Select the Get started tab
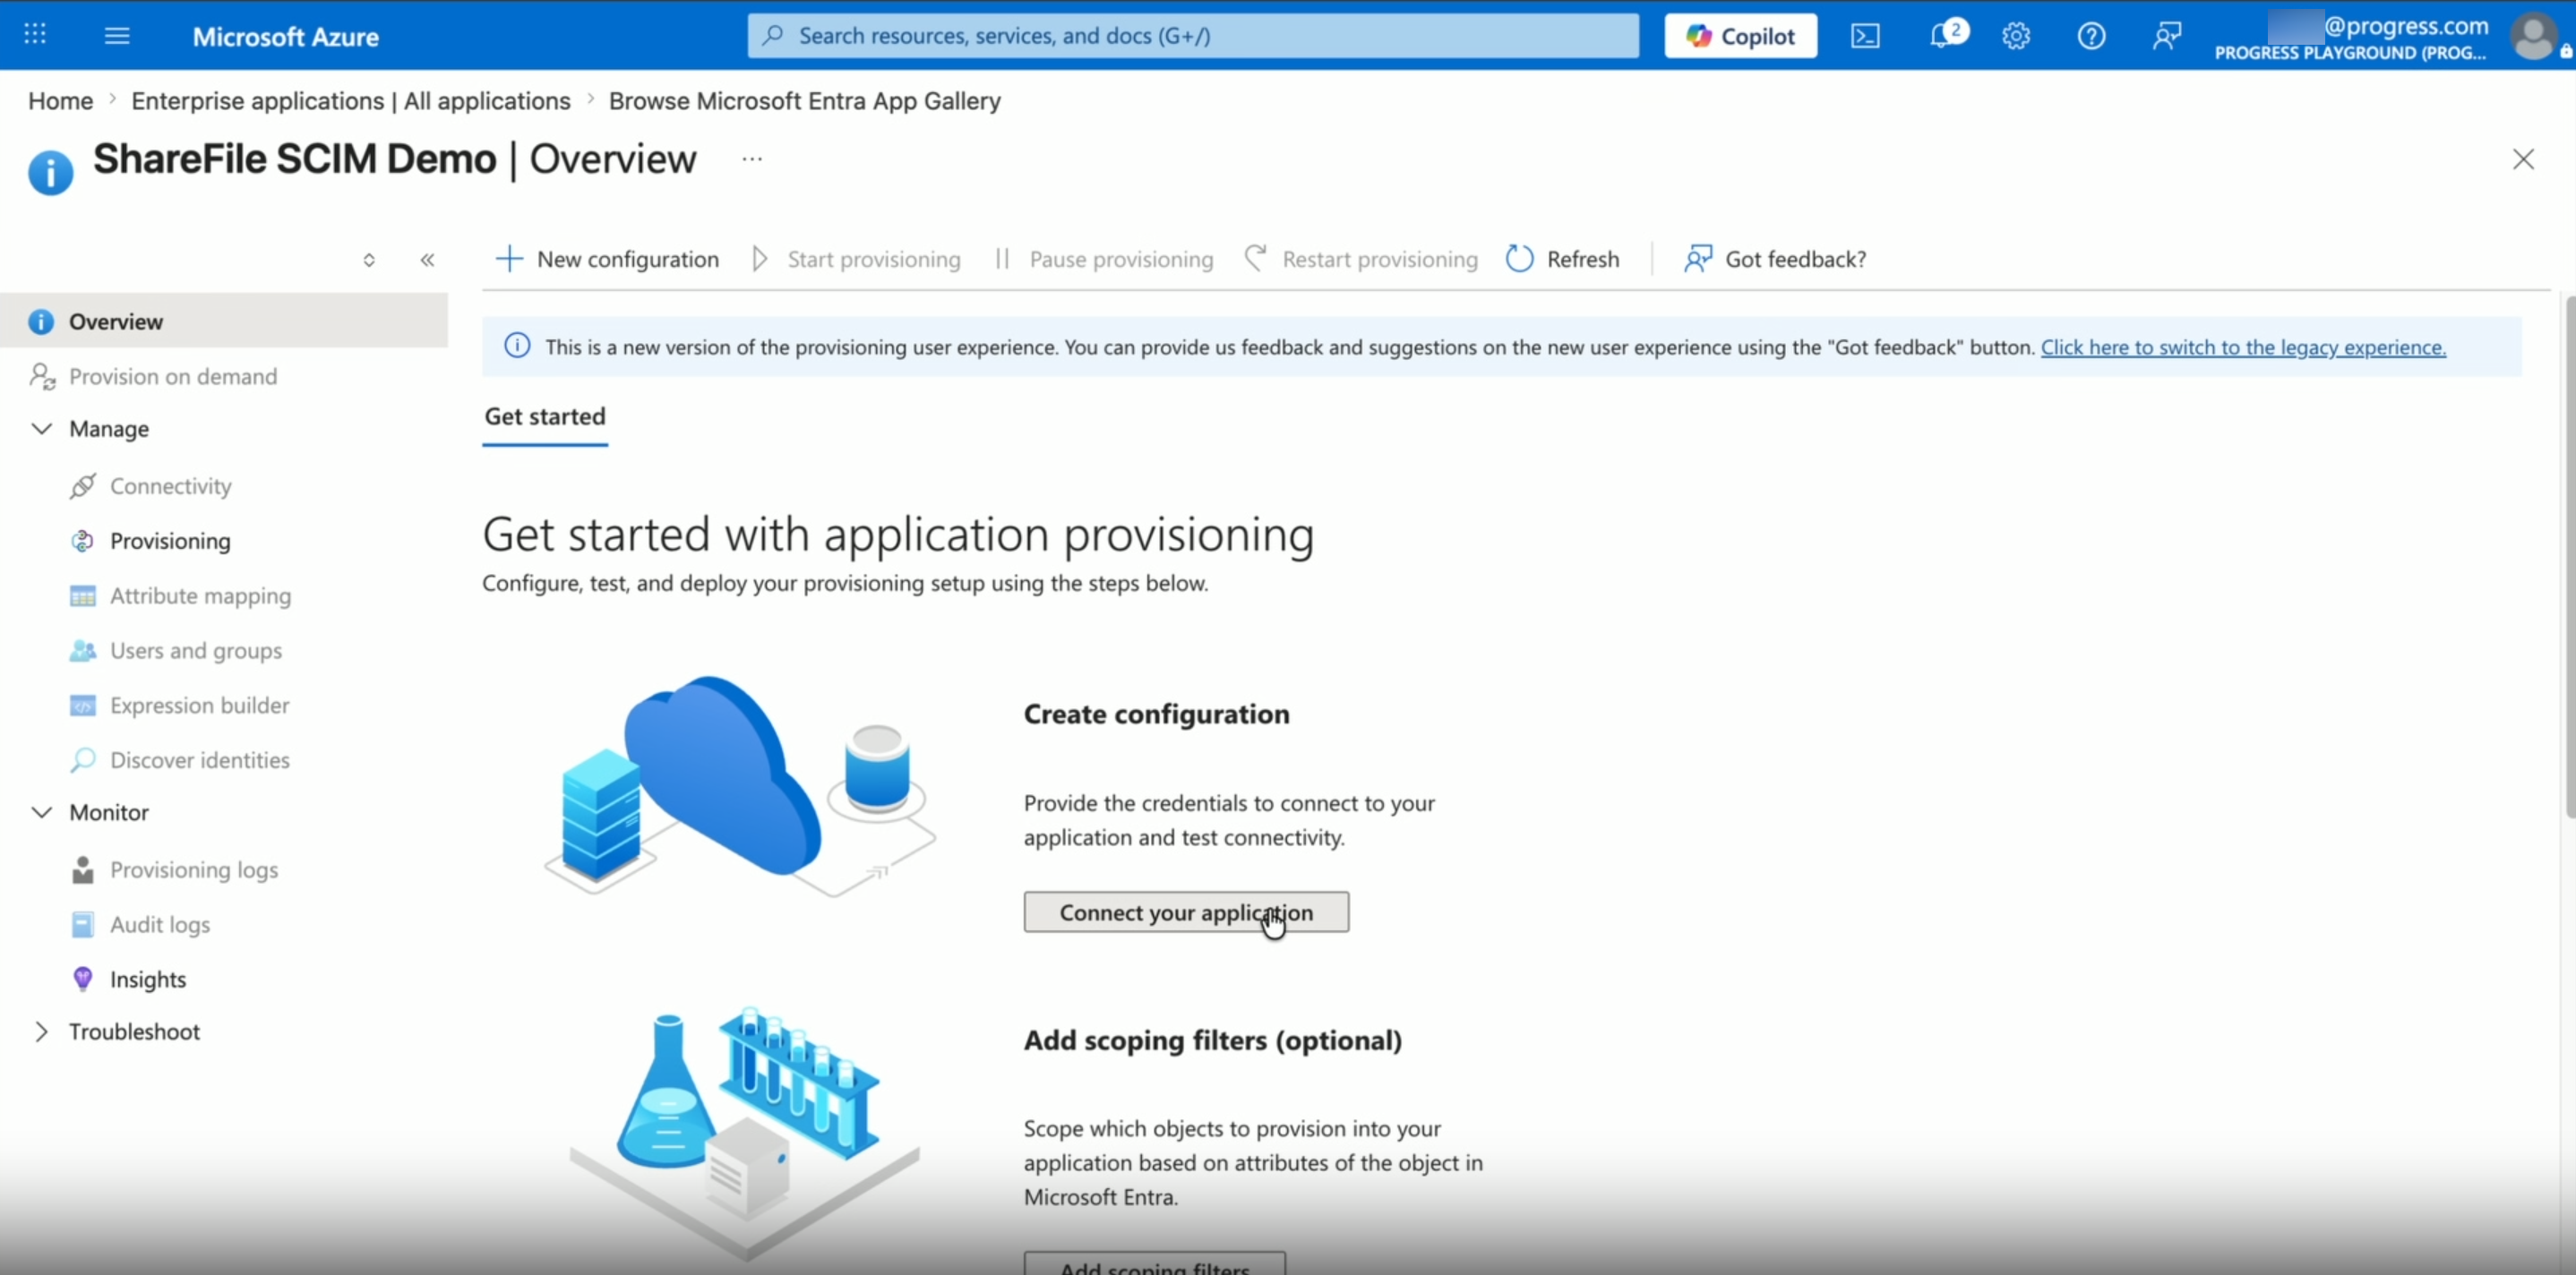This screenshot has width=2576, height=1275. (x=545, y=417)
